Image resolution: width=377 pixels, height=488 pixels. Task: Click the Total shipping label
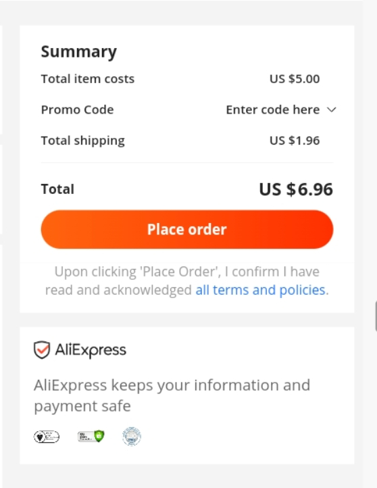[82, 141]
